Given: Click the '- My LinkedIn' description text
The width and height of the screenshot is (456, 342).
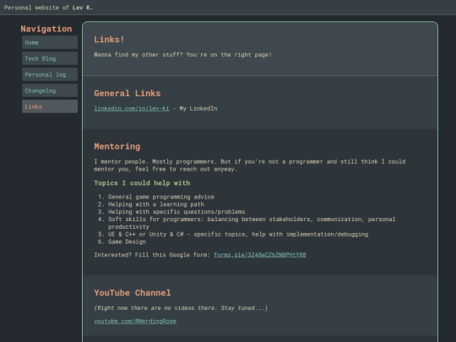Looking at the screenshot, I should (195, 108).
